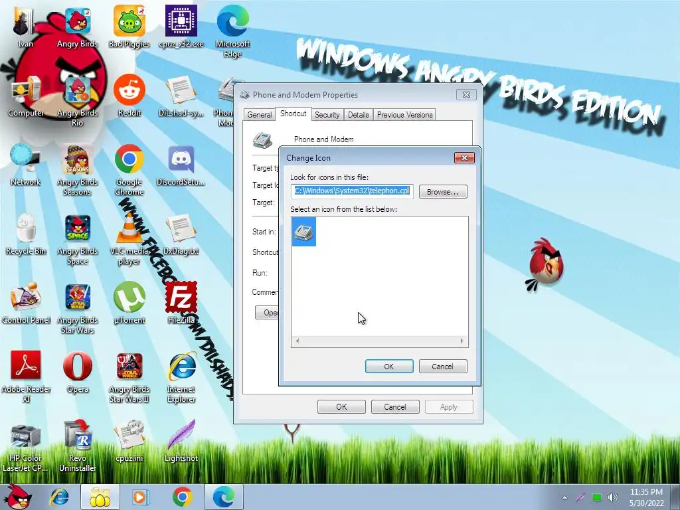The image size is (680, 510).
Task: Launch Angry Birds Seasons shortcut
Action: click(77, 169)
